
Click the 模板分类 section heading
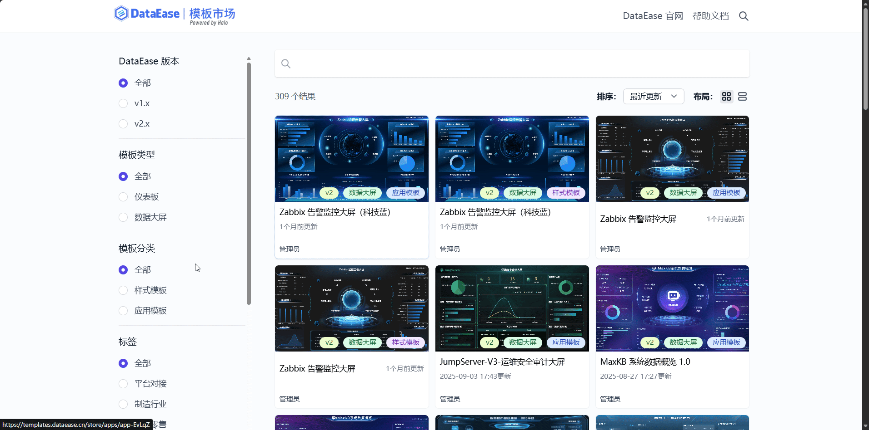137,249
